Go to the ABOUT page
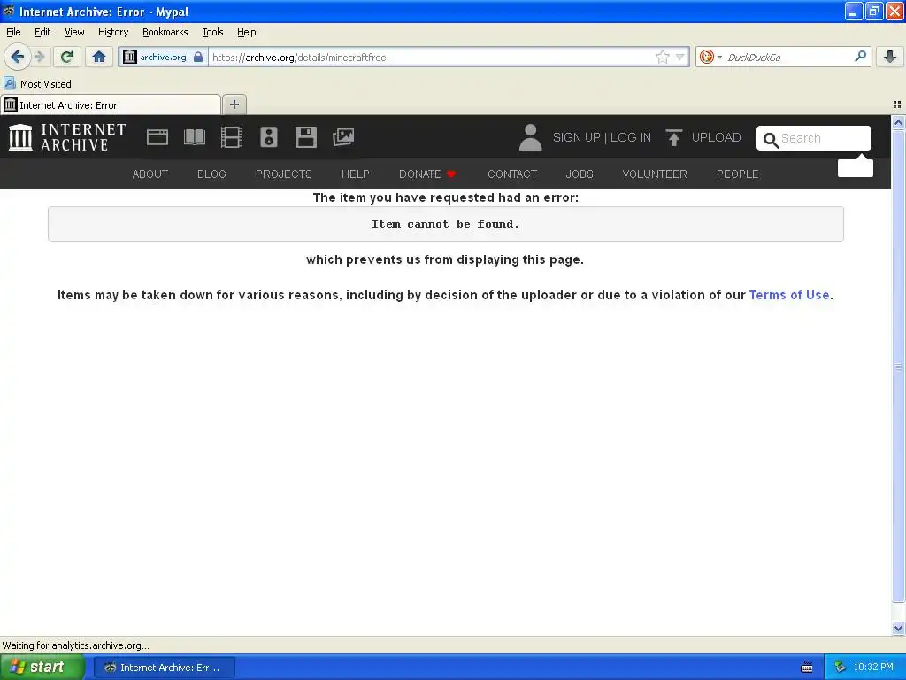This screenshot has height=680, width=906. tap(150, 174)
